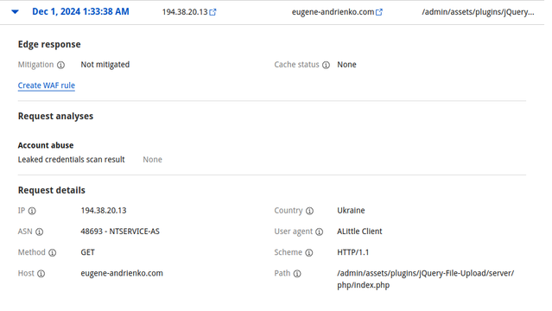Click the 194.38.20.13 address in header row
Viewport: 552px width, 311px height.
tap(185, 12)
